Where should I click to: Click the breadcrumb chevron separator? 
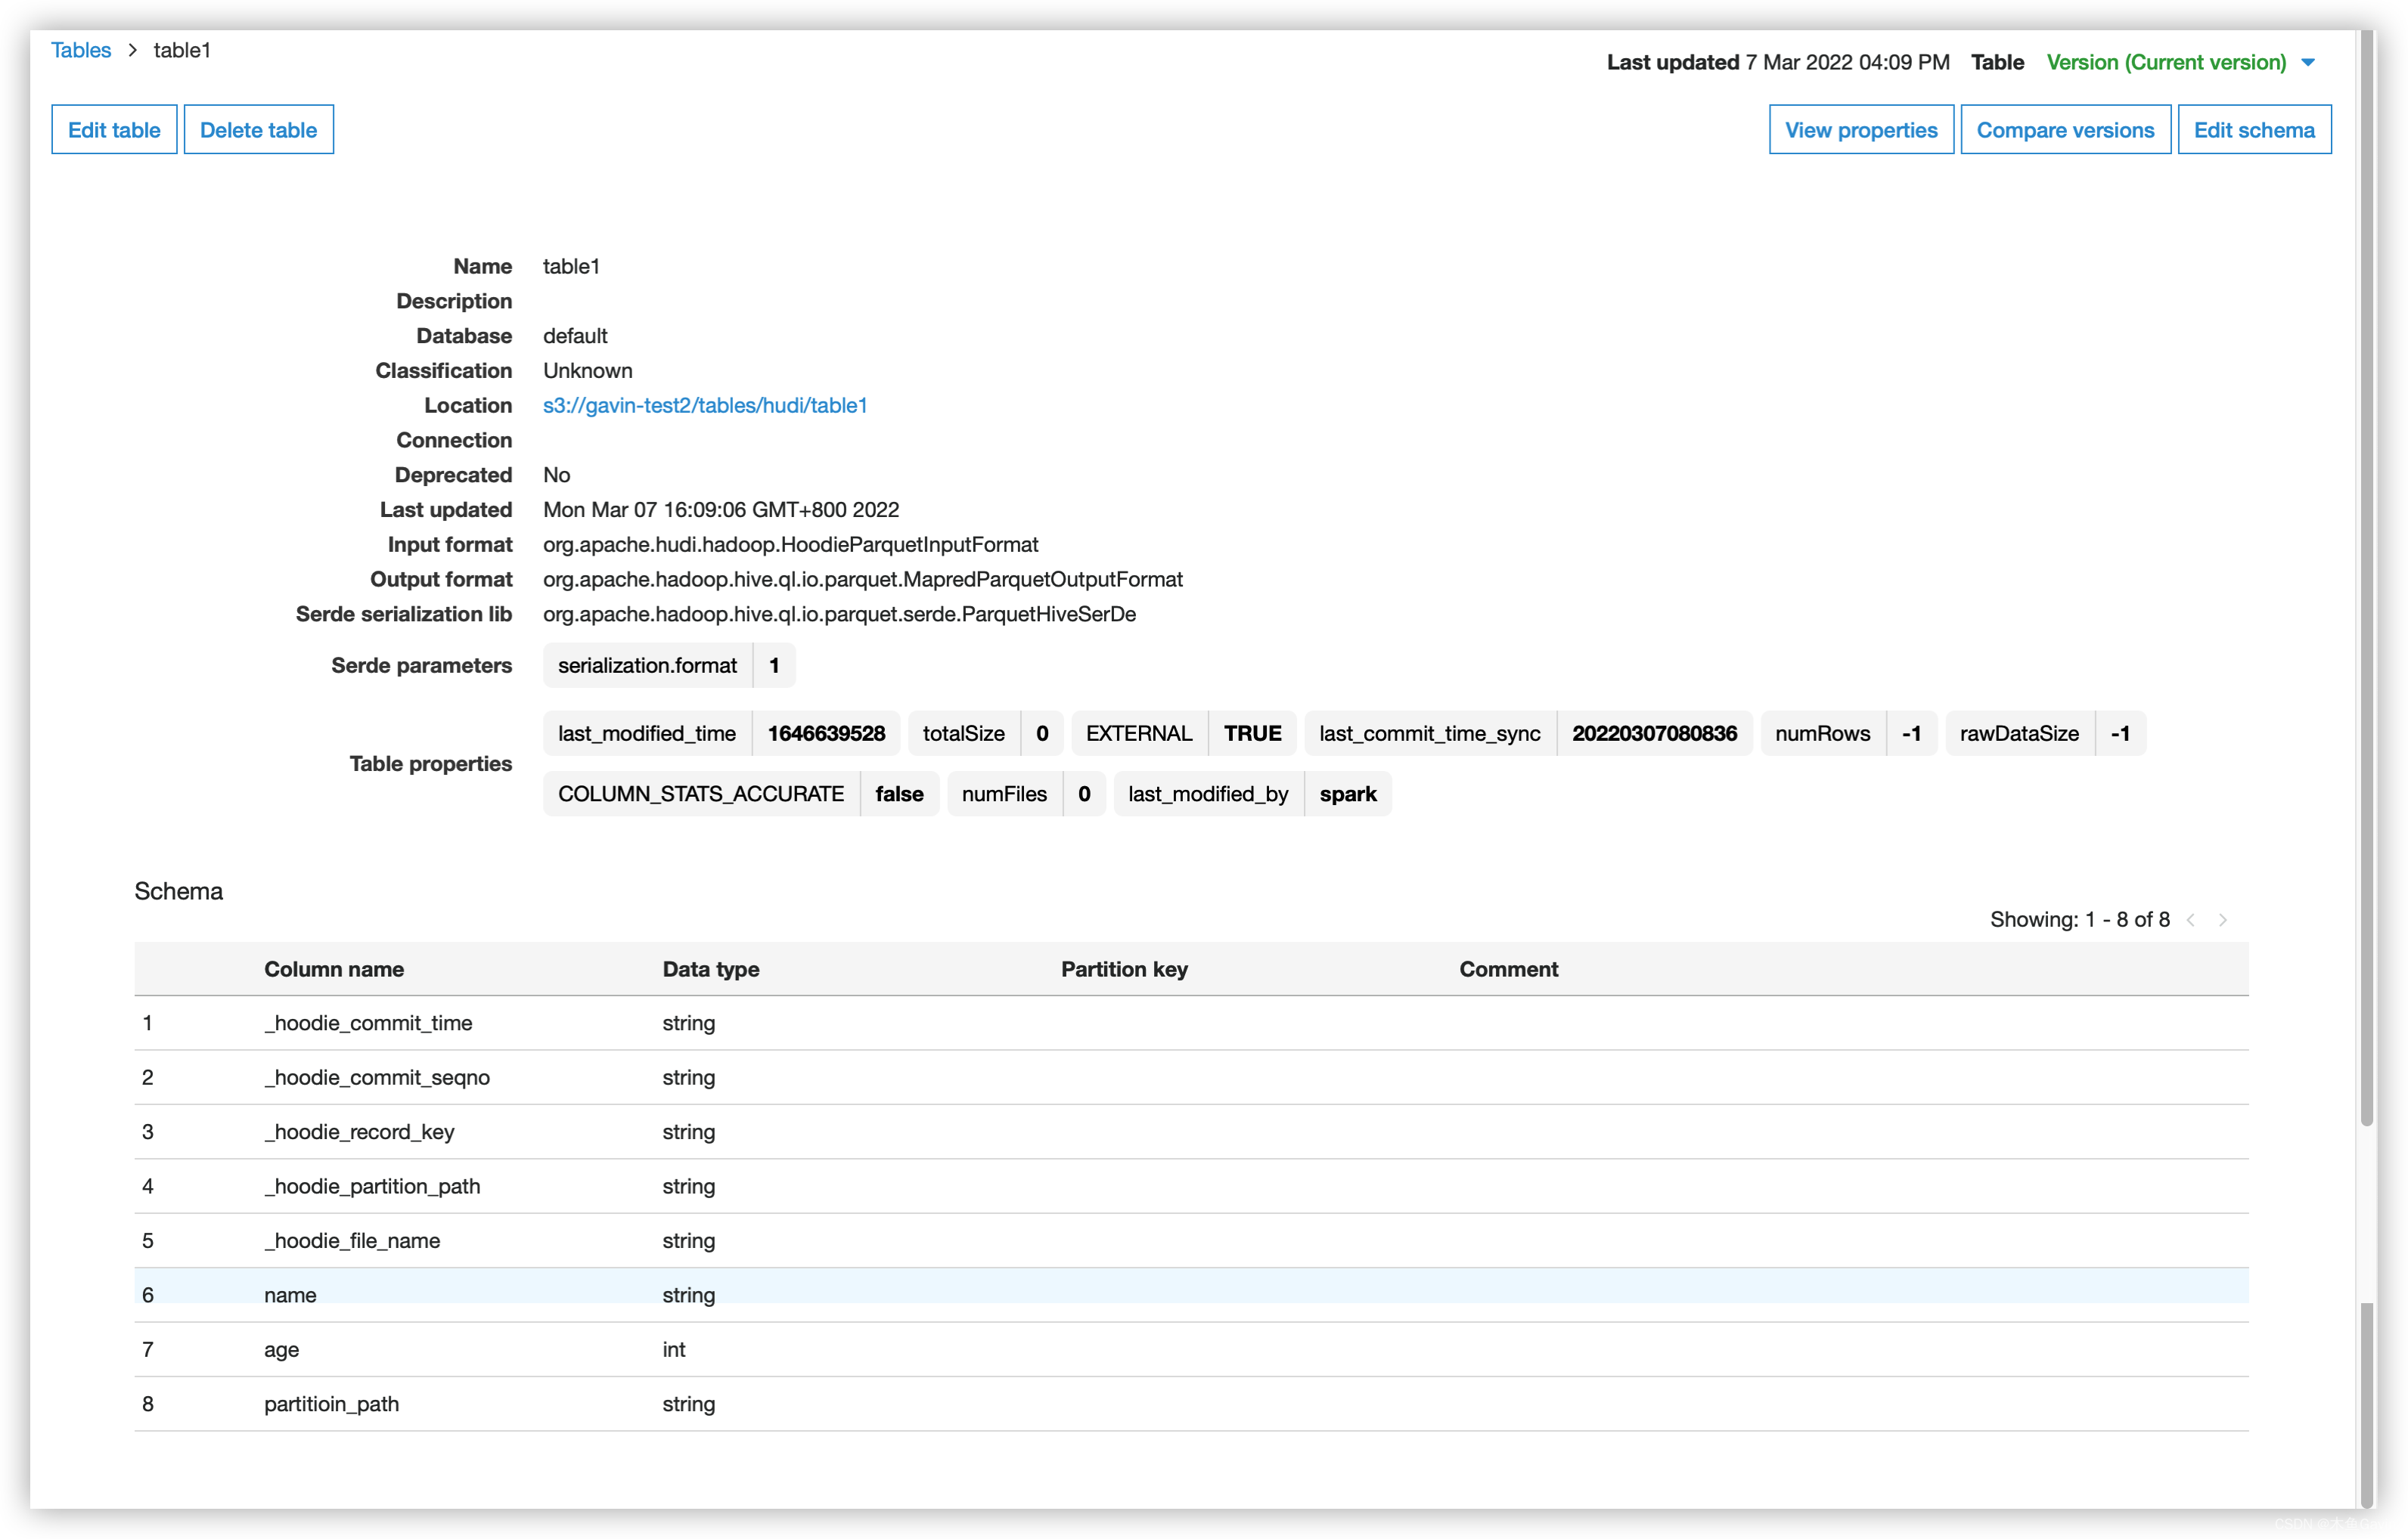(x=132, y=50)
